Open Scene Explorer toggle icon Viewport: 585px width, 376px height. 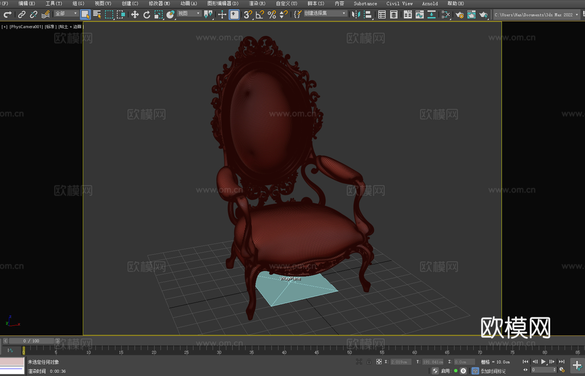click(382, 14)
